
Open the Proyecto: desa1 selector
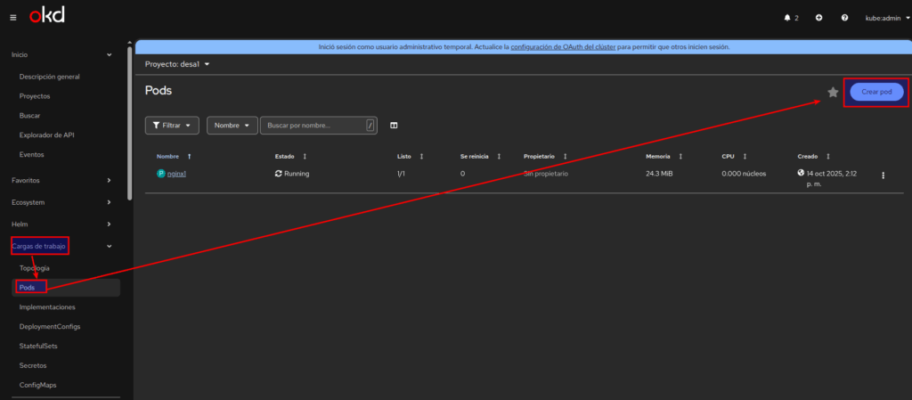[x=177, y=64]
